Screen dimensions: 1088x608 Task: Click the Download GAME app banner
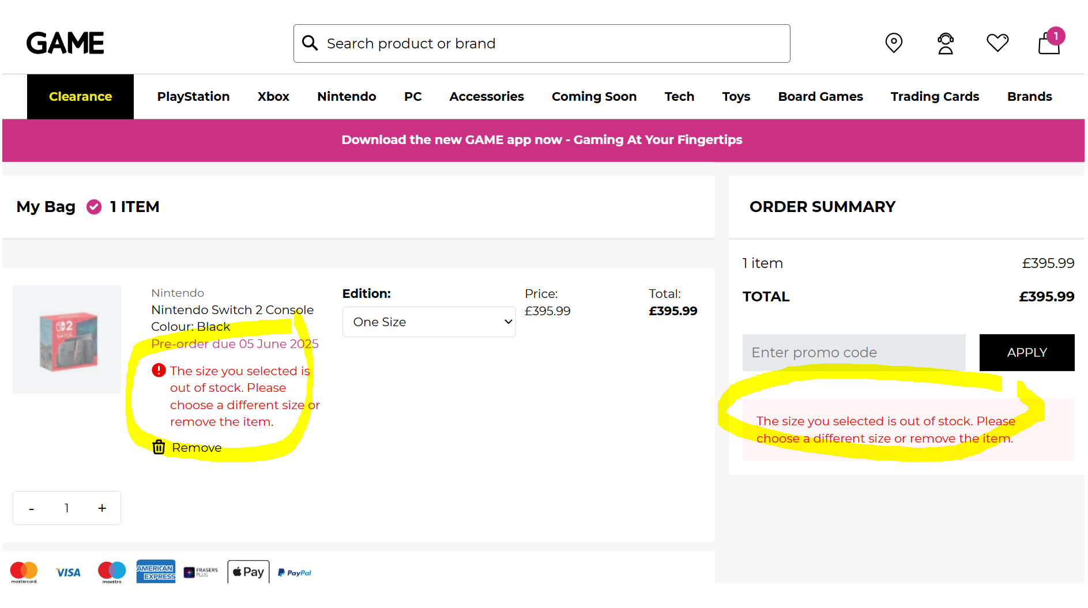pos(542,140)
